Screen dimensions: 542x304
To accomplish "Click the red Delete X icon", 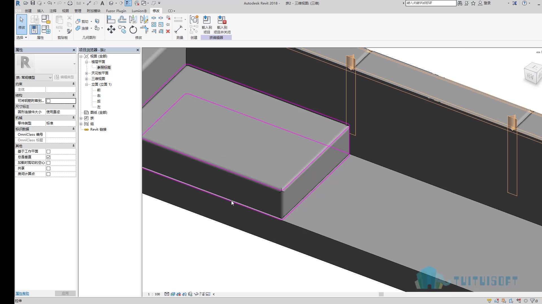I will click(168, 31).
